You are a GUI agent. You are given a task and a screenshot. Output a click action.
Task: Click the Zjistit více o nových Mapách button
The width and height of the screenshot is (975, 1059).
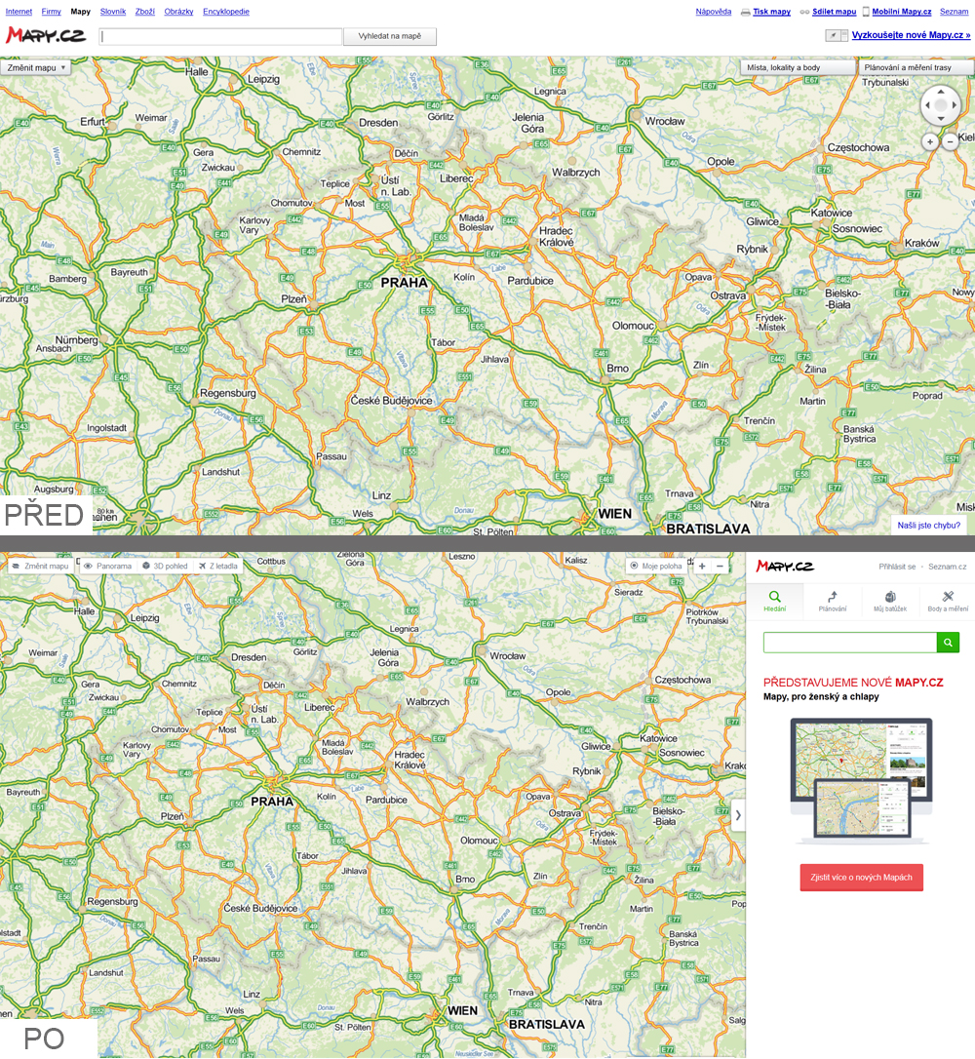pos(861,878)
